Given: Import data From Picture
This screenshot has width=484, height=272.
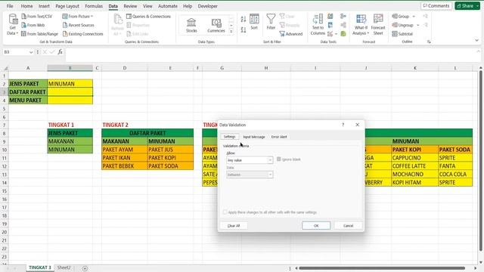Looking at the screenshot, I should 77,17.
